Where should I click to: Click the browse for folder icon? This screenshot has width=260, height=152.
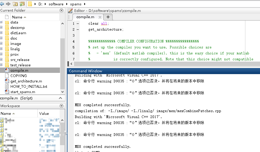22,4
